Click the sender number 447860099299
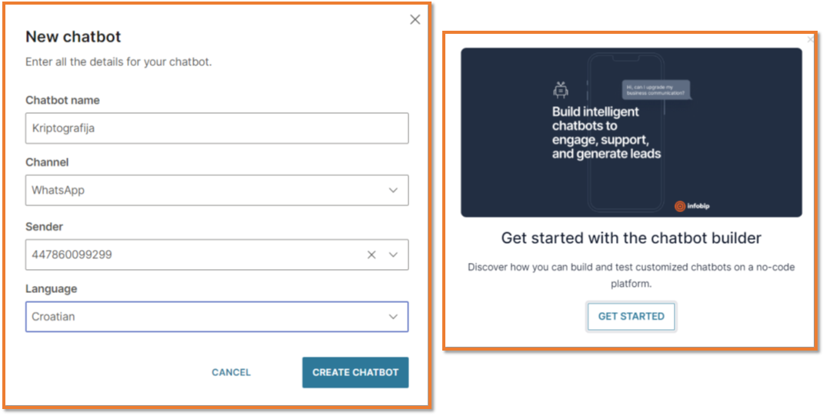Viewport: 833px width, 419px height. tap(72, 254)
